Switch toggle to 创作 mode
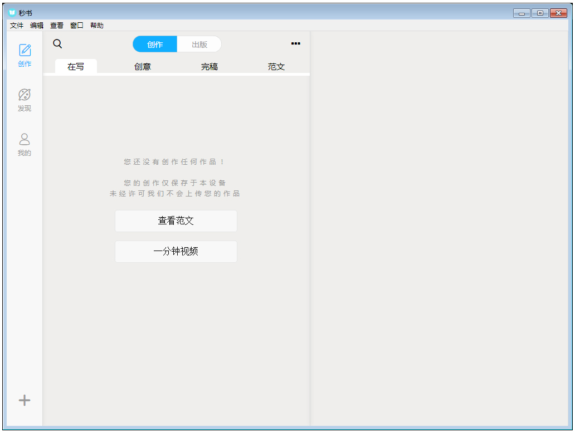 pos(155,45)
